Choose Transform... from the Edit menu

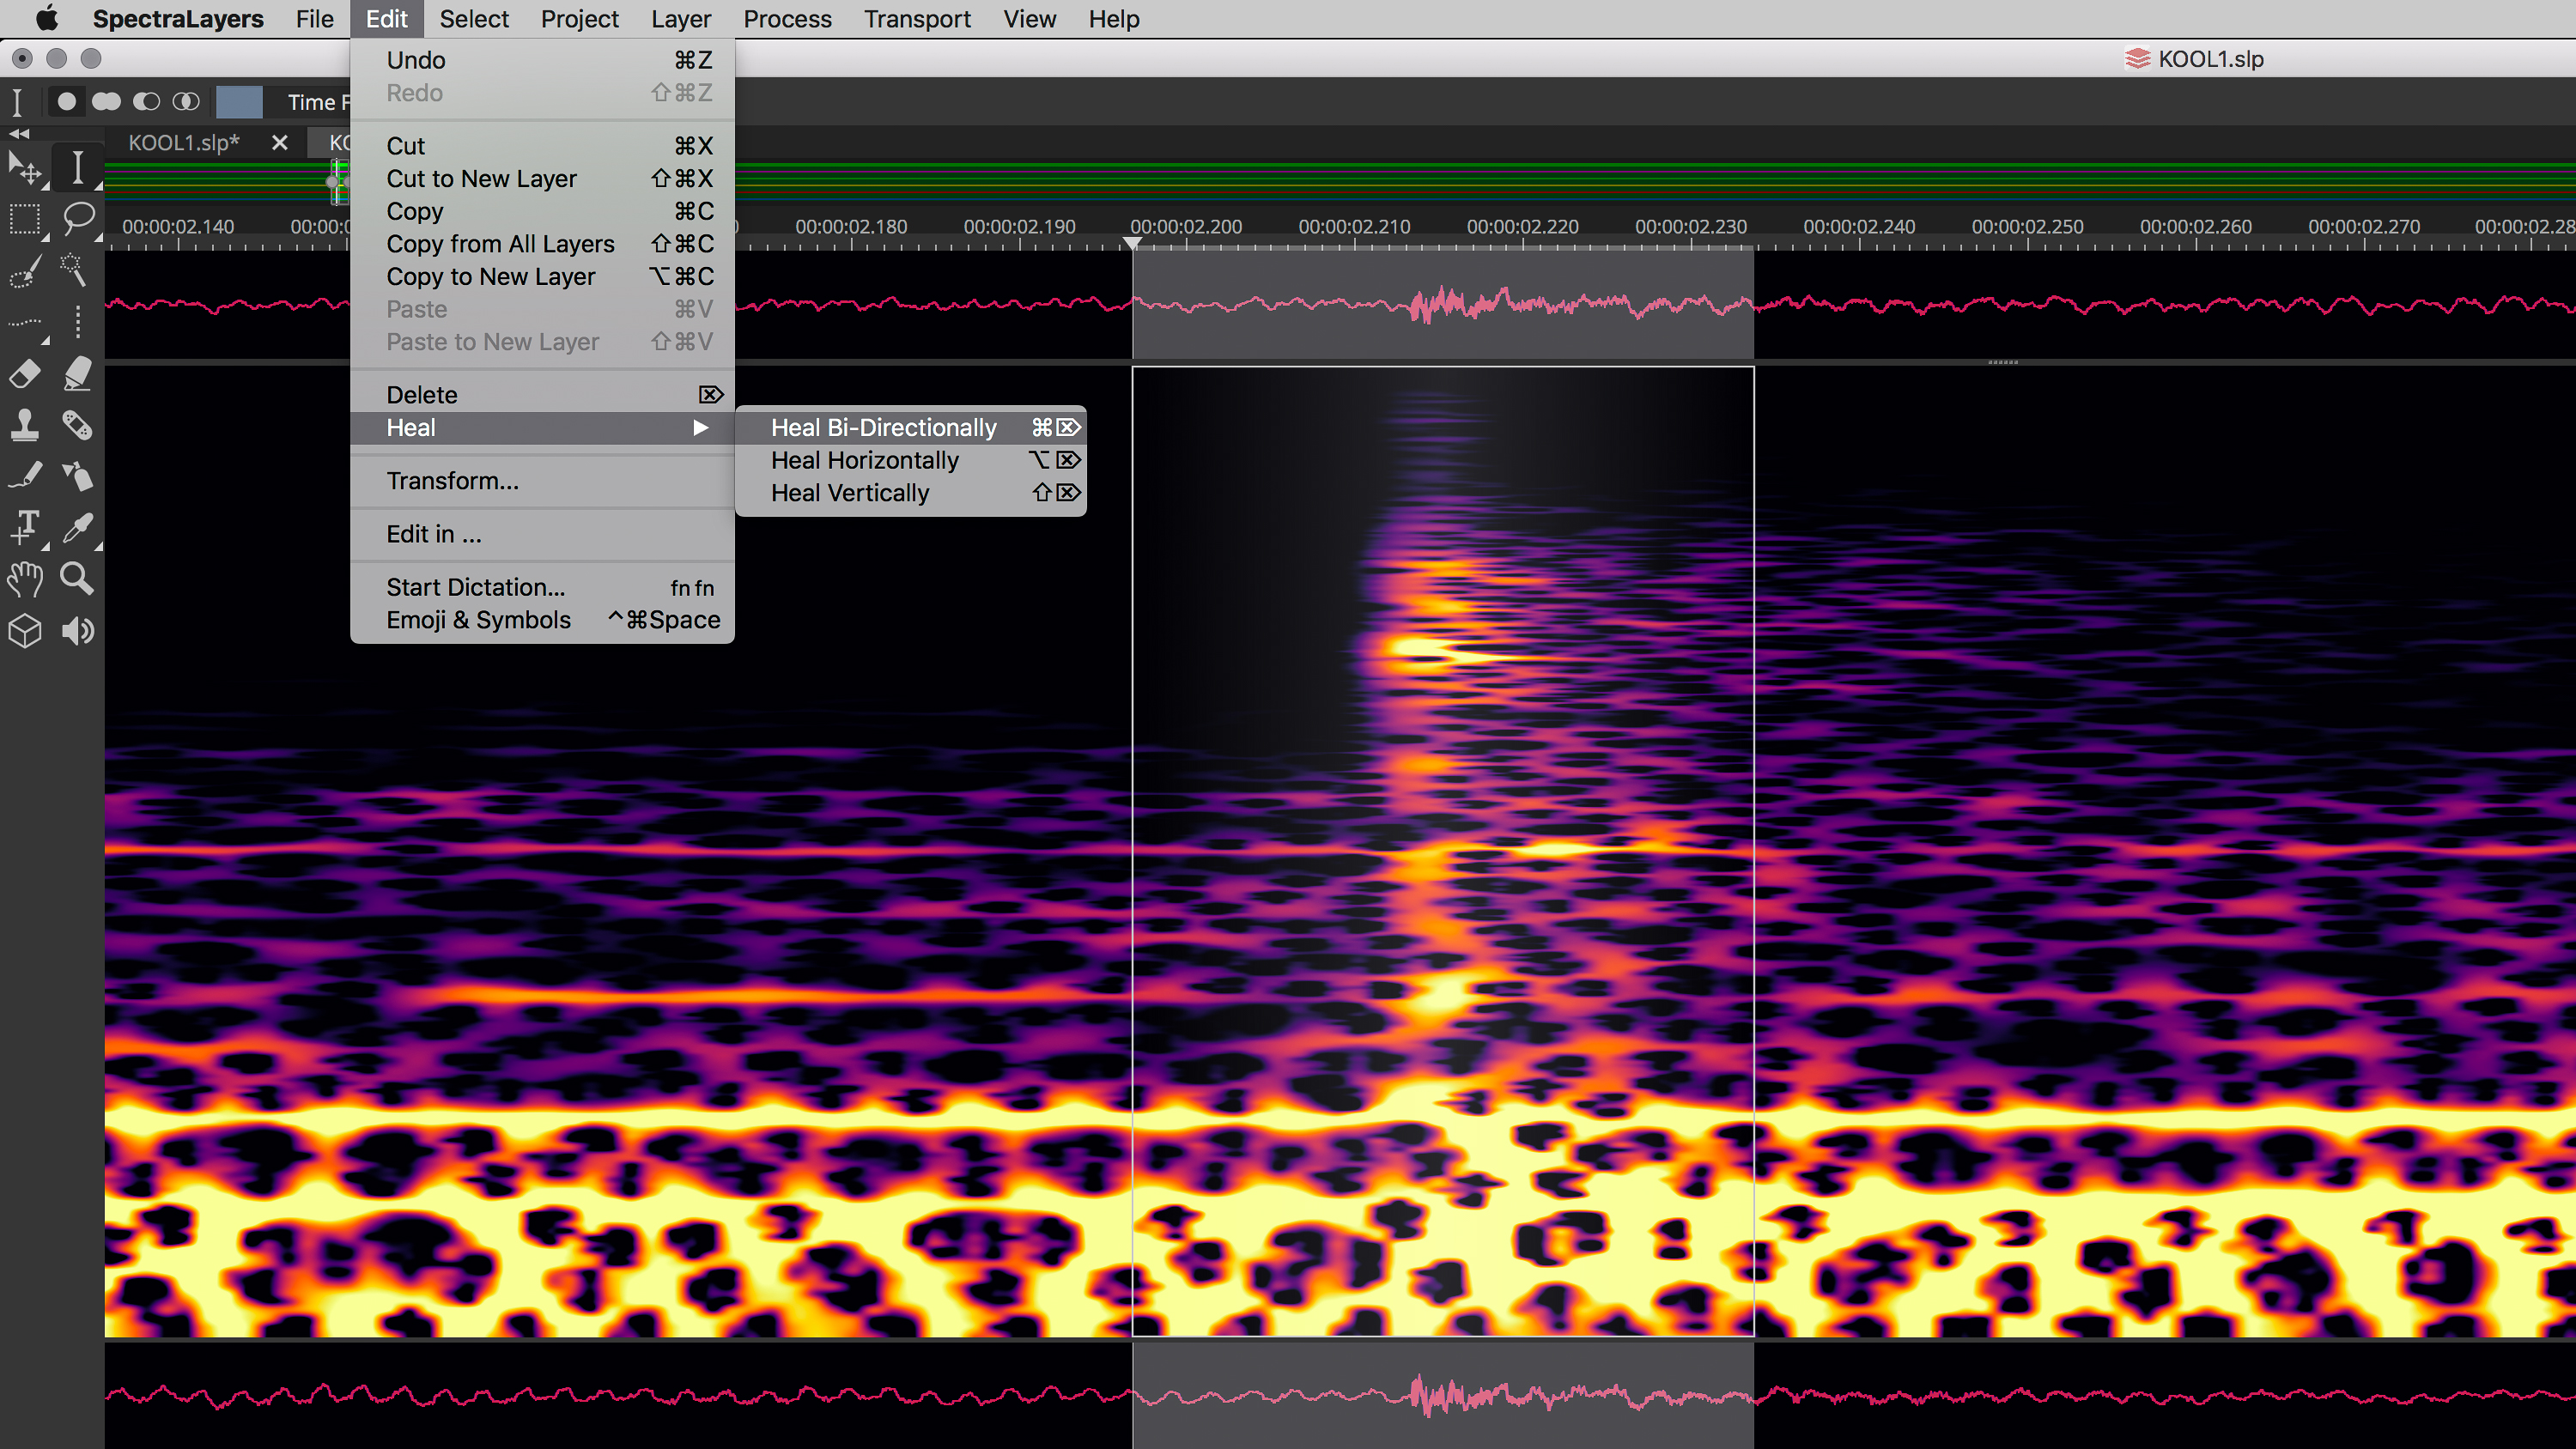pyautogui.click(x=452, y=481)
